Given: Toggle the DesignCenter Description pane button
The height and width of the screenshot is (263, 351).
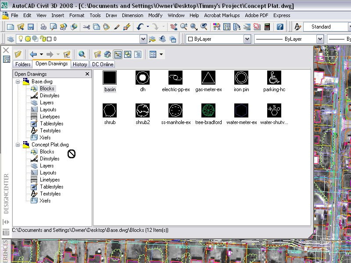Looking at the screenshot, I should click(138, 54).
